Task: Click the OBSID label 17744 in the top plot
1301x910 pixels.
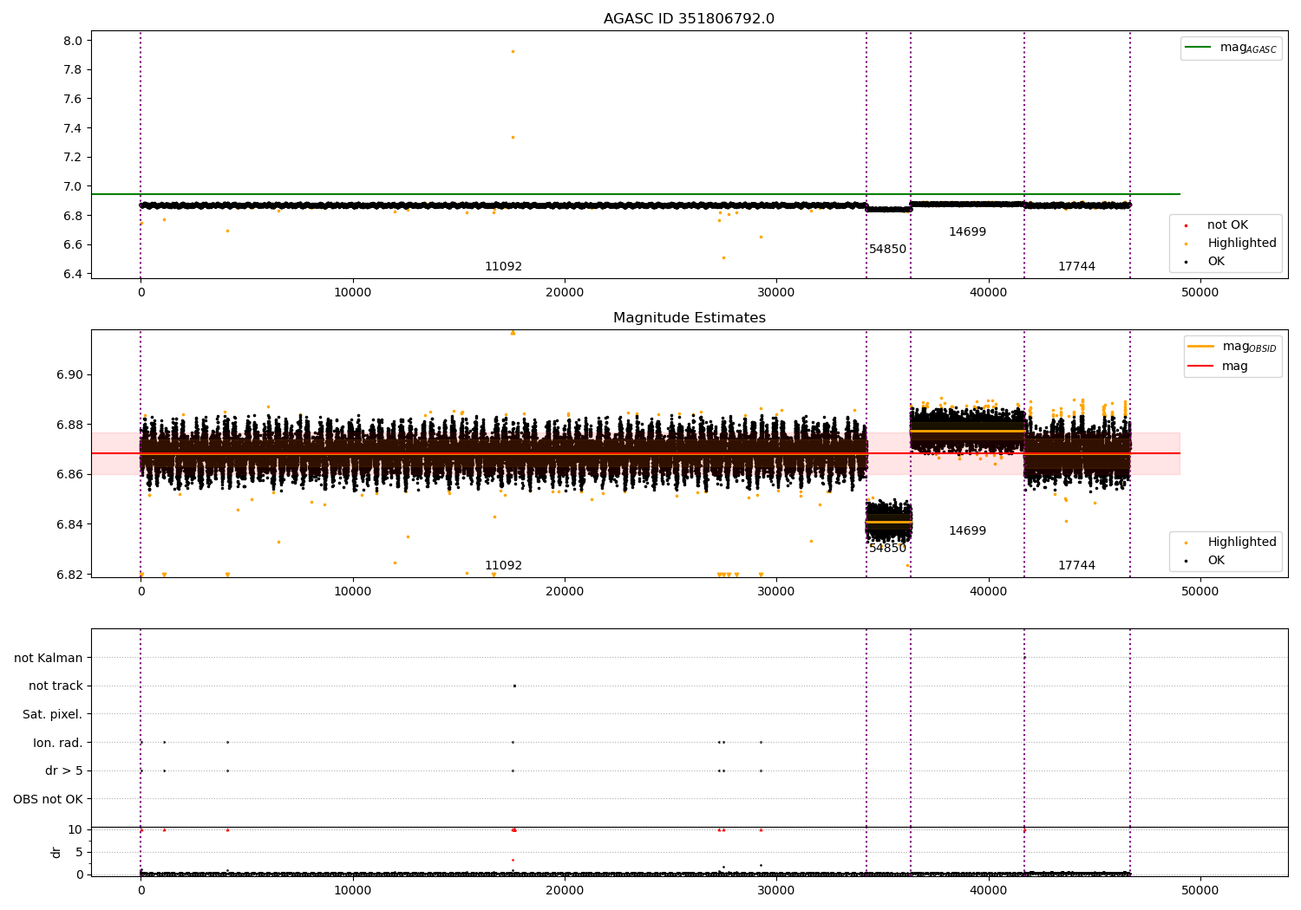Action: (1076, 266)
